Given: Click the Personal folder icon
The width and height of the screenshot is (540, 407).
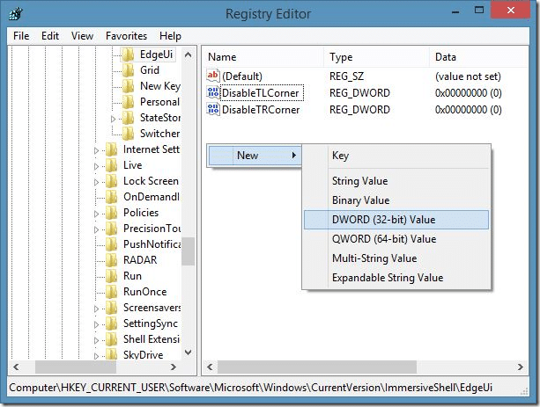Looking at the screenshot, I should coord(128,102).
